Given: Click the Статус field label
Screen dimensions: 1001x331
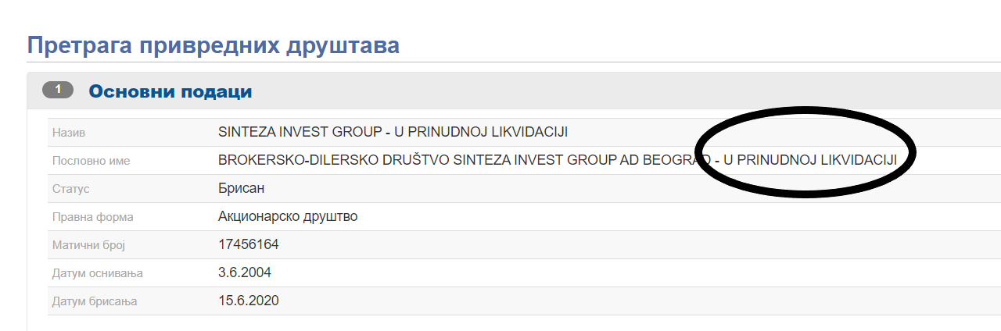Looking at the screenshot, I should pos(69,189).
